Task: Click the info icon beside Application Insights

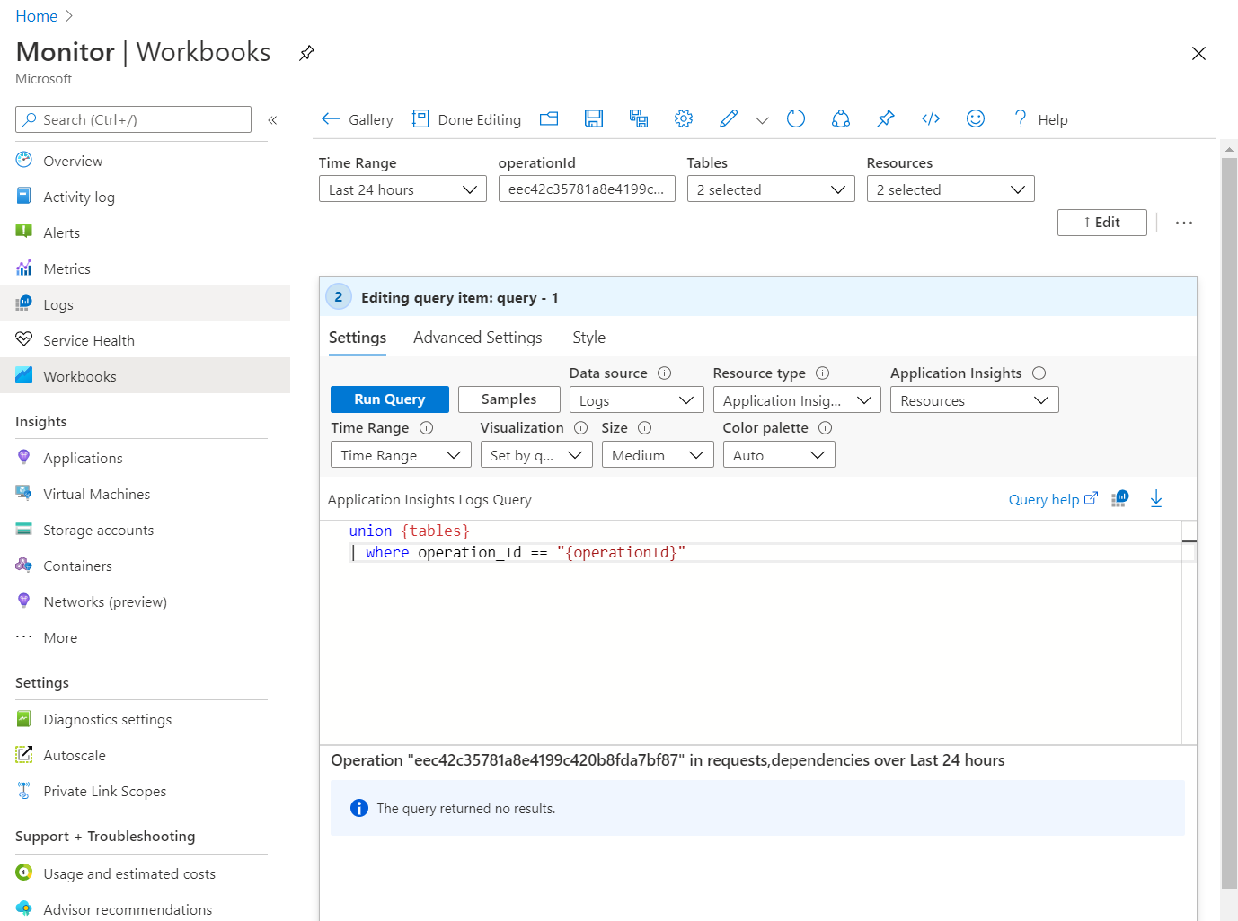Action: coord(1039,373)
